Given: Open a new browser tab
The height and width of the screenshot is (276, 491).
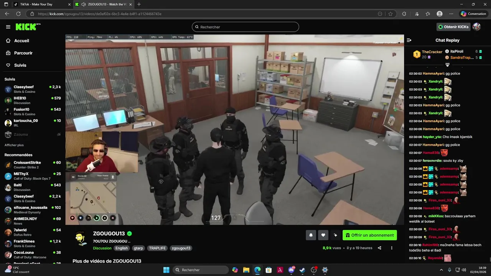Looking at the screenshot, I should click(x=139, y=4).
